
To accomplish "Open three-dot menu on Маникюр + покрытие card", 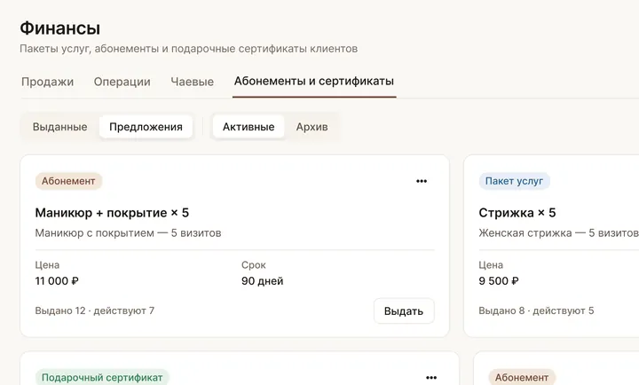I will click(x=422, y=181).
